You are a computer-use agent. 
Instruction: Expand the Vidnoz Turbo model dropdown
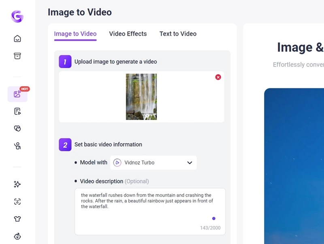pos(153,163)
